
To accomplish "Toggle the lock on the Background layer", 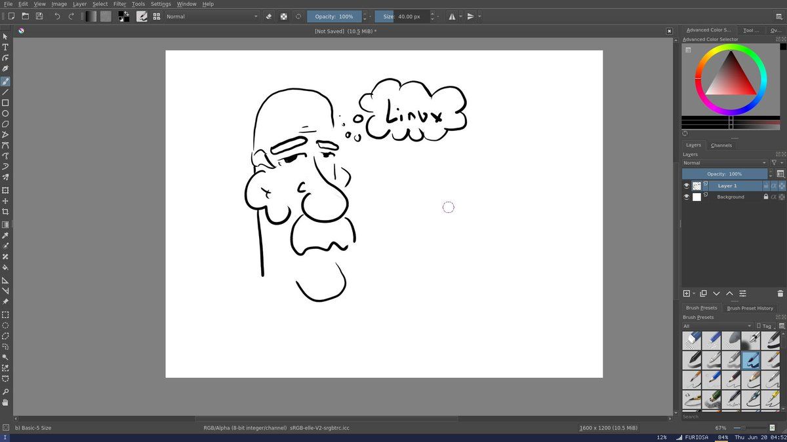I will 765,197.
